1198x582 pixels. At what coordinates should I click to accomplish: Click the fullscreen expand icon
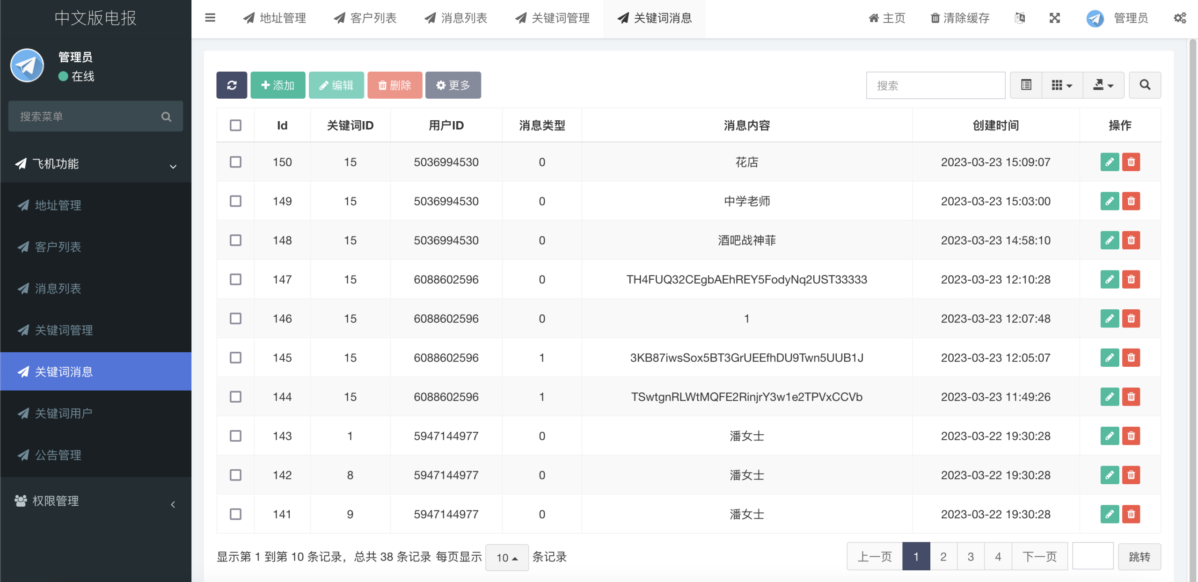point(1054,18)
